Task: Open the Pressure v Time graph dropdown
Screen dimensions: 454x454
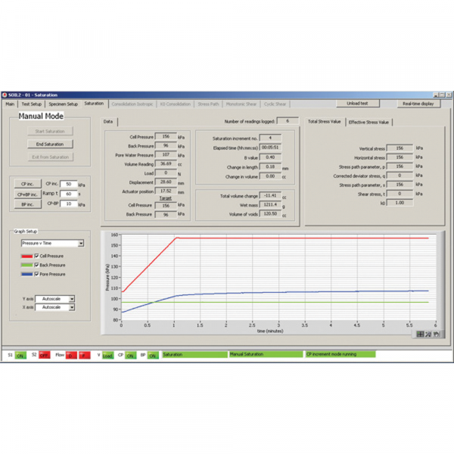Action: click(x=80, y=244)
